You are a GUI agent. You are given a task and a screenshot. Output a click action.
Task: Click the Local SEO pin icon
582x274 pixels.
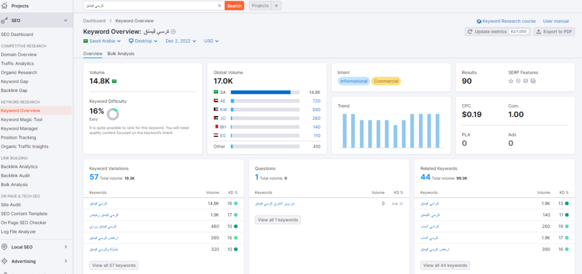pos(5,247)
